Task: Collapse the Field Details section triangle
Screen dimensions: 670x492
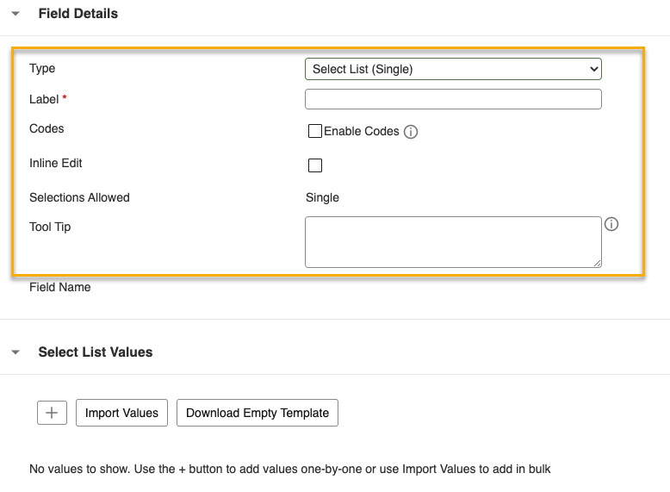Action: pyautogui.click(x=16, y=14)
